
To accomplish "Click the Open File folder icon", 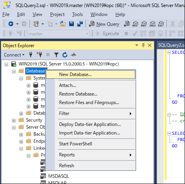I will tap(63, 24).
